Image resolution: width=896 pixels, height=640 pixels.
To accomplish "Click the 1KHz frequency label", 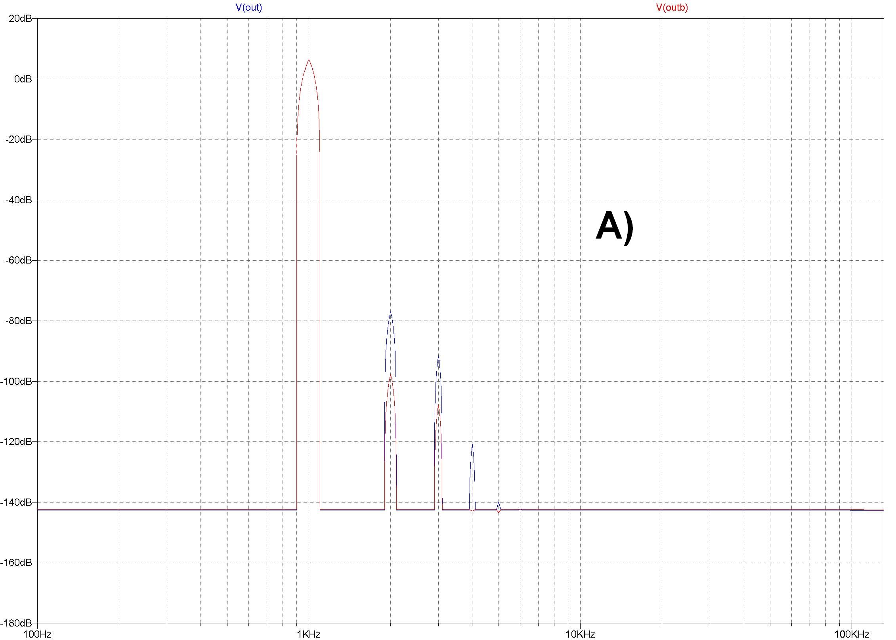I will pyautogui.click(x=309, y=634).
